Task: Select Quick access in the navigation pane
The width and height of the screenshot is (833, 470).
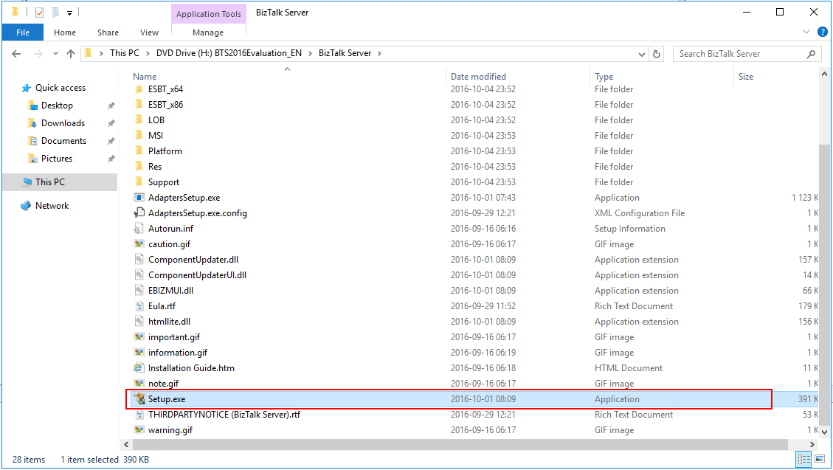Action: (x=60, y=88)
